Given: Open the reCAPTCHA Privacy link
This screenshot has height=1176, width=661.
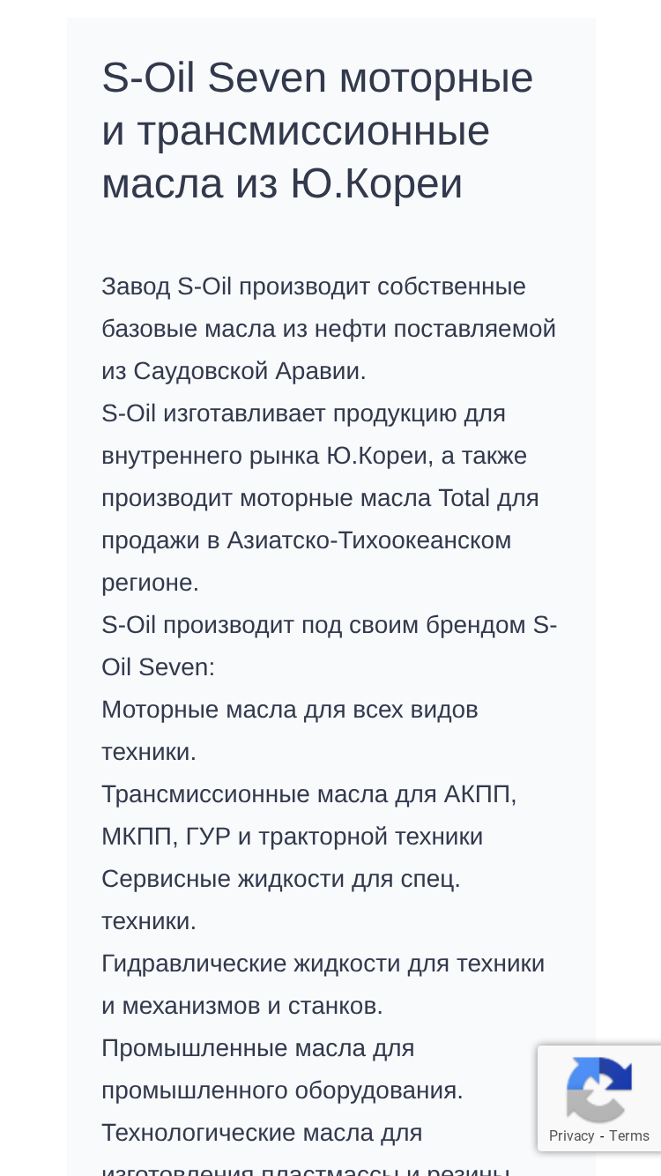Looking at the screenshot, I should pyautogui.click(x=571, y=1135).
